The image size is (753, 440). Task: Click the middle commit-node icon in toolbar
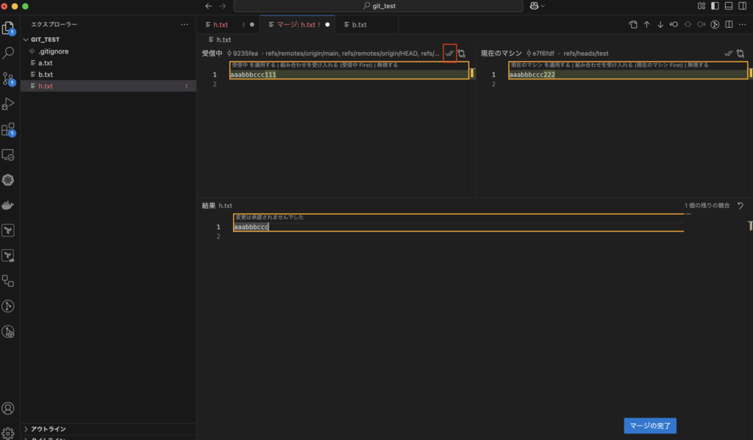(x=688, y=24)
